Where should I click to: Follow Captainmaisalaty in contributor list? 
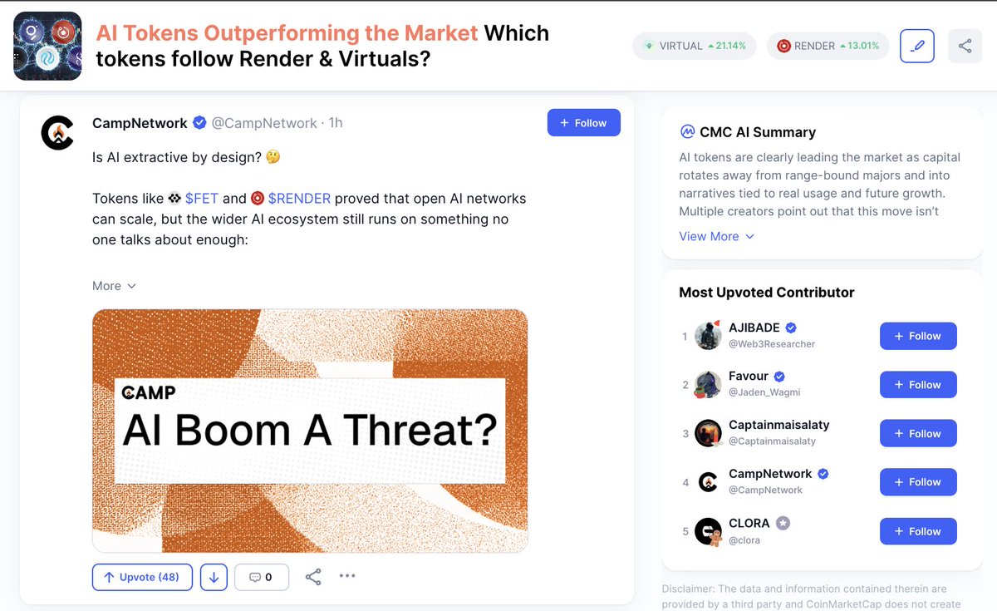(x=918, y=433)
